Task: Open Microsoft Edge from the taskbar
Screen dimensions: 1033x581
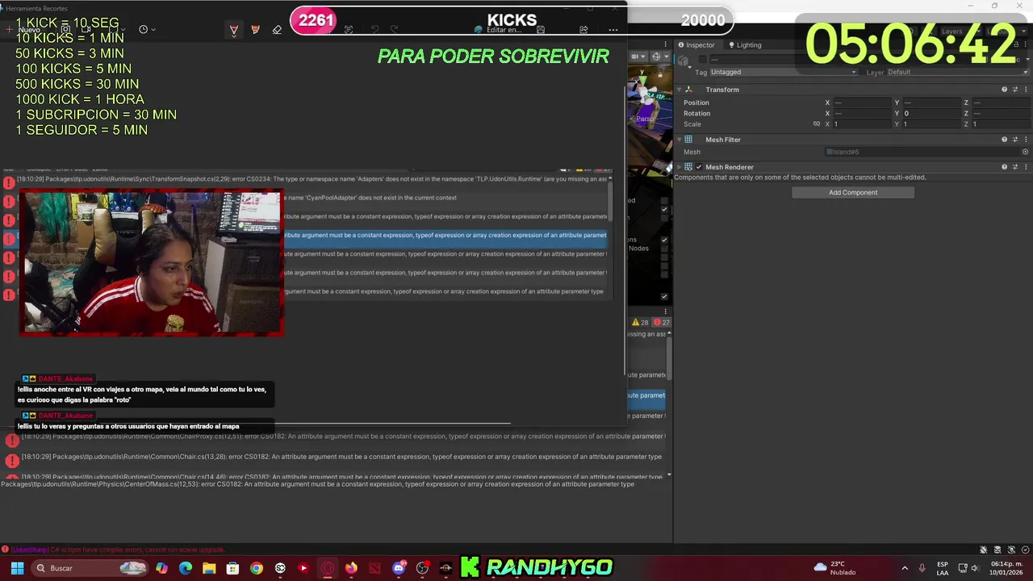Action: pos(186,568)
